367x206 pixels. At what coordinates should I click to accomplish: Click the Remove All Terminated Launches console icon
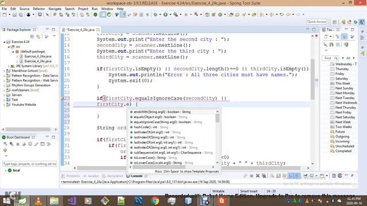click(264, 176)
